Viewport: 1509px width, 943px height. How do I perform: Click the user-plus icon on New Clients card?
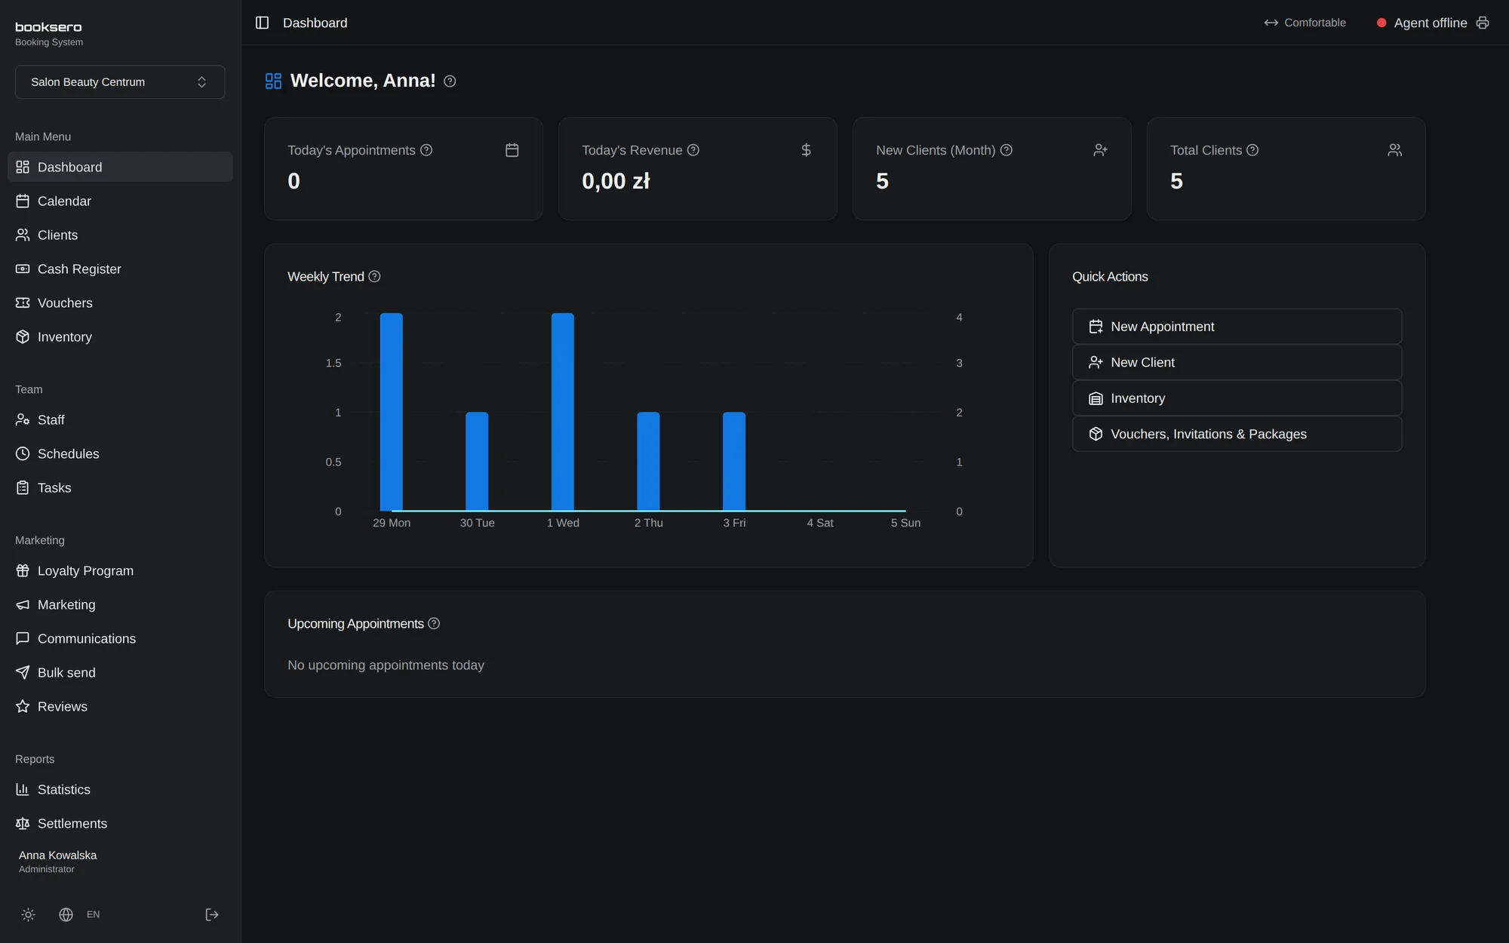click(x=1100, y=150)
